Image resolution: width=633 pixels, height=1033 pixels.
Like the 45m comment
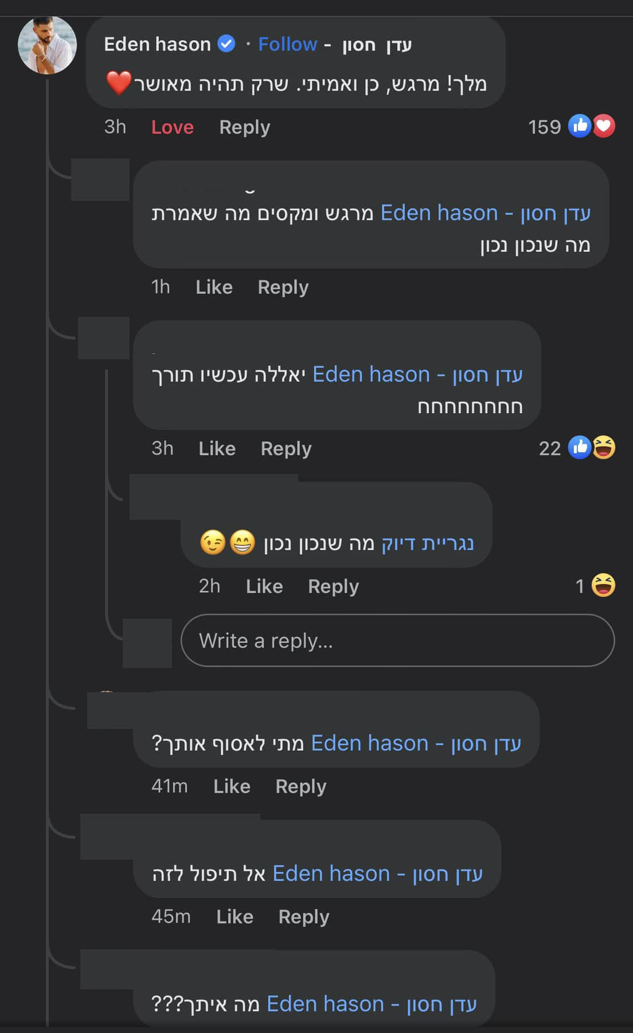coord(235,917)
